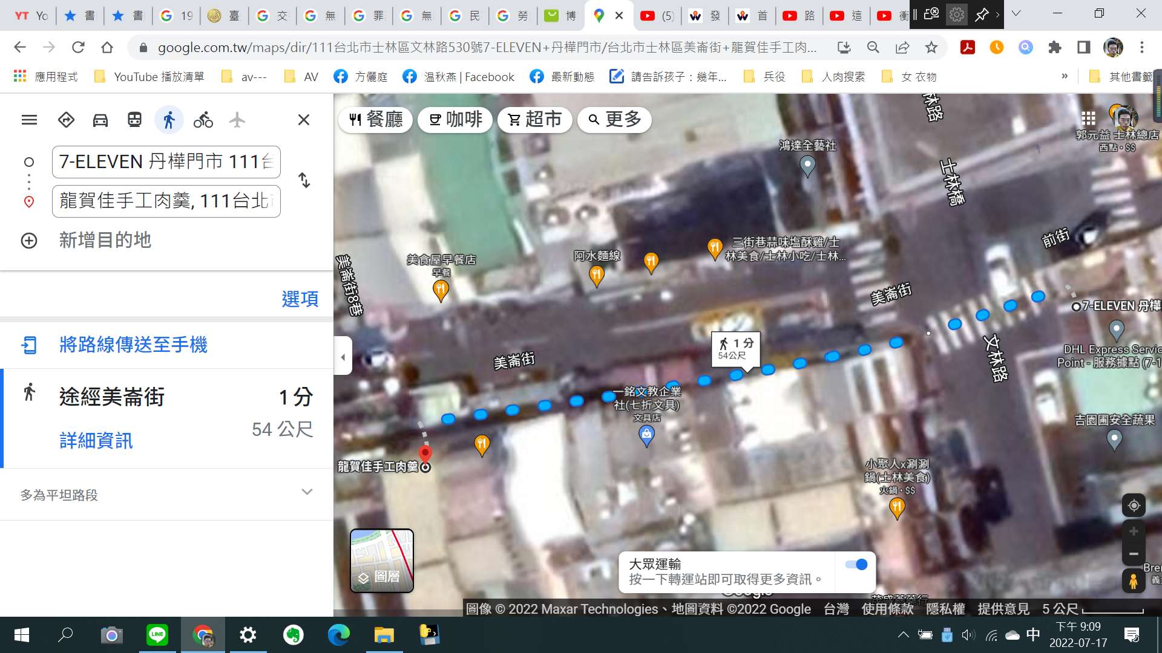Open Street View pegman
Screen dimensions: 1162x653
pyautogui.click(x=1134, y=581)
